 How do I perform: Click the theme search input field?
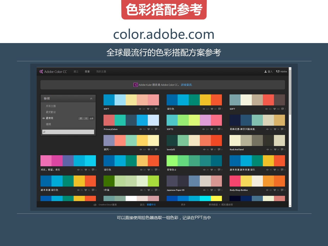[68, 132]
